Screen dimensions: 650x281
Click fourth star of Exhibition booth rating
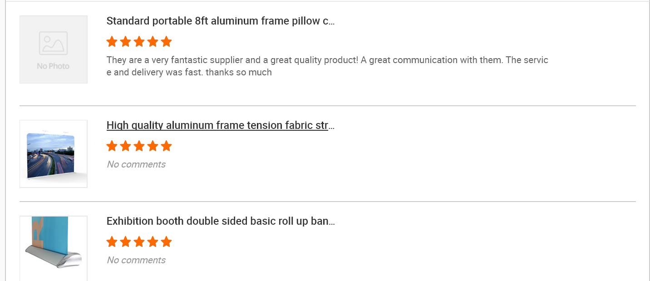(x=153, y=242)
